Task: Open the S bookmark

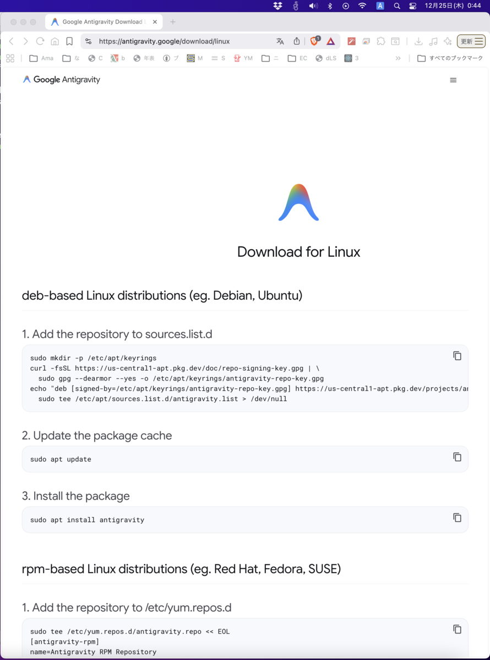Action: tap(218, 58)
